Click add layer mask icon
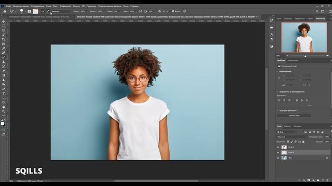Image resolution: width=332 pixels, height=186 pixels. (309, 180)
